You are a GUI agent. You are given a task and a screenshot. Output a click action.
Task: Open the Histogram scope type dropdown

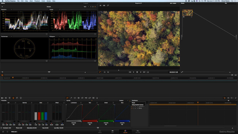pos(55,36)
